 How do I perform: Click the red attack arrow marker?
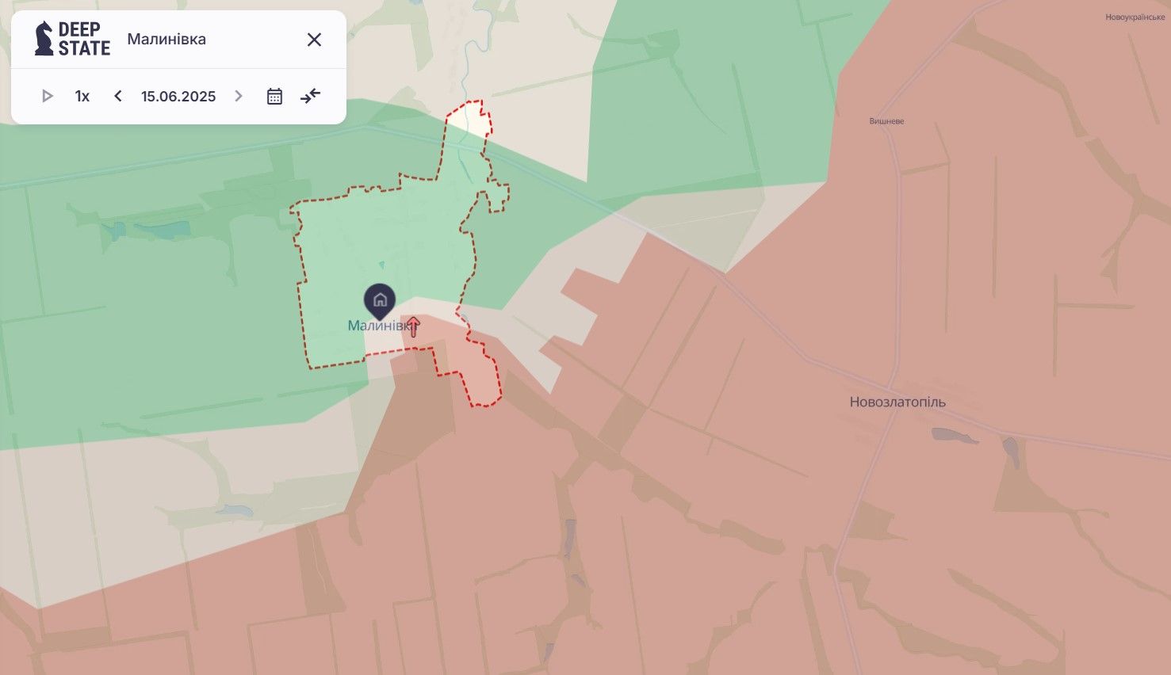coord(413,326)
